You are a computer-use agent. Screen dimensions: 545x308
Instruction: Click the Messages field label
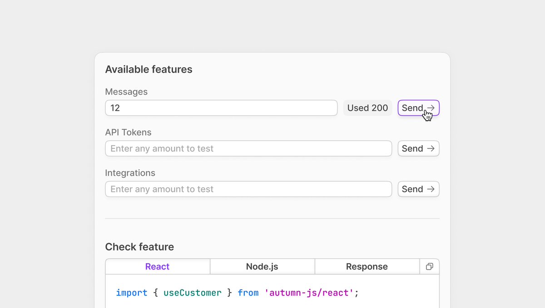126,92
